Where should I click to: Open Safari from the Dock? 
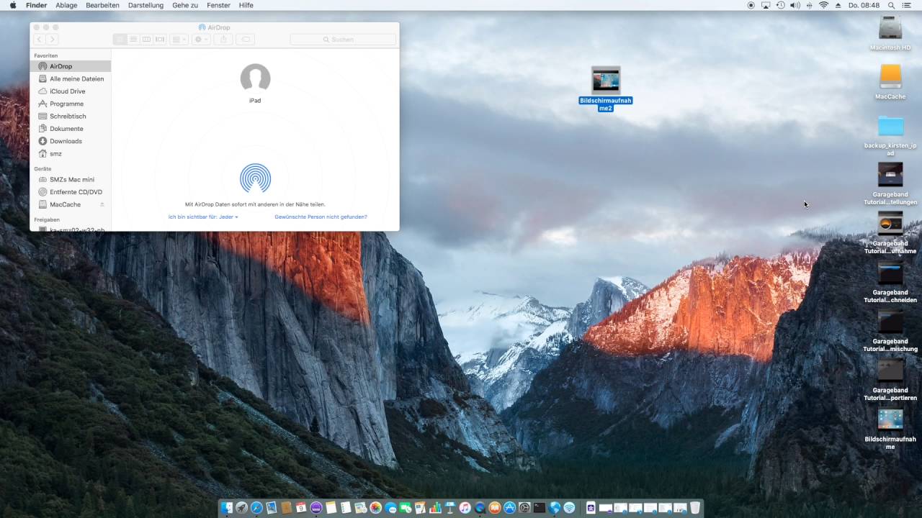(256, 508)
